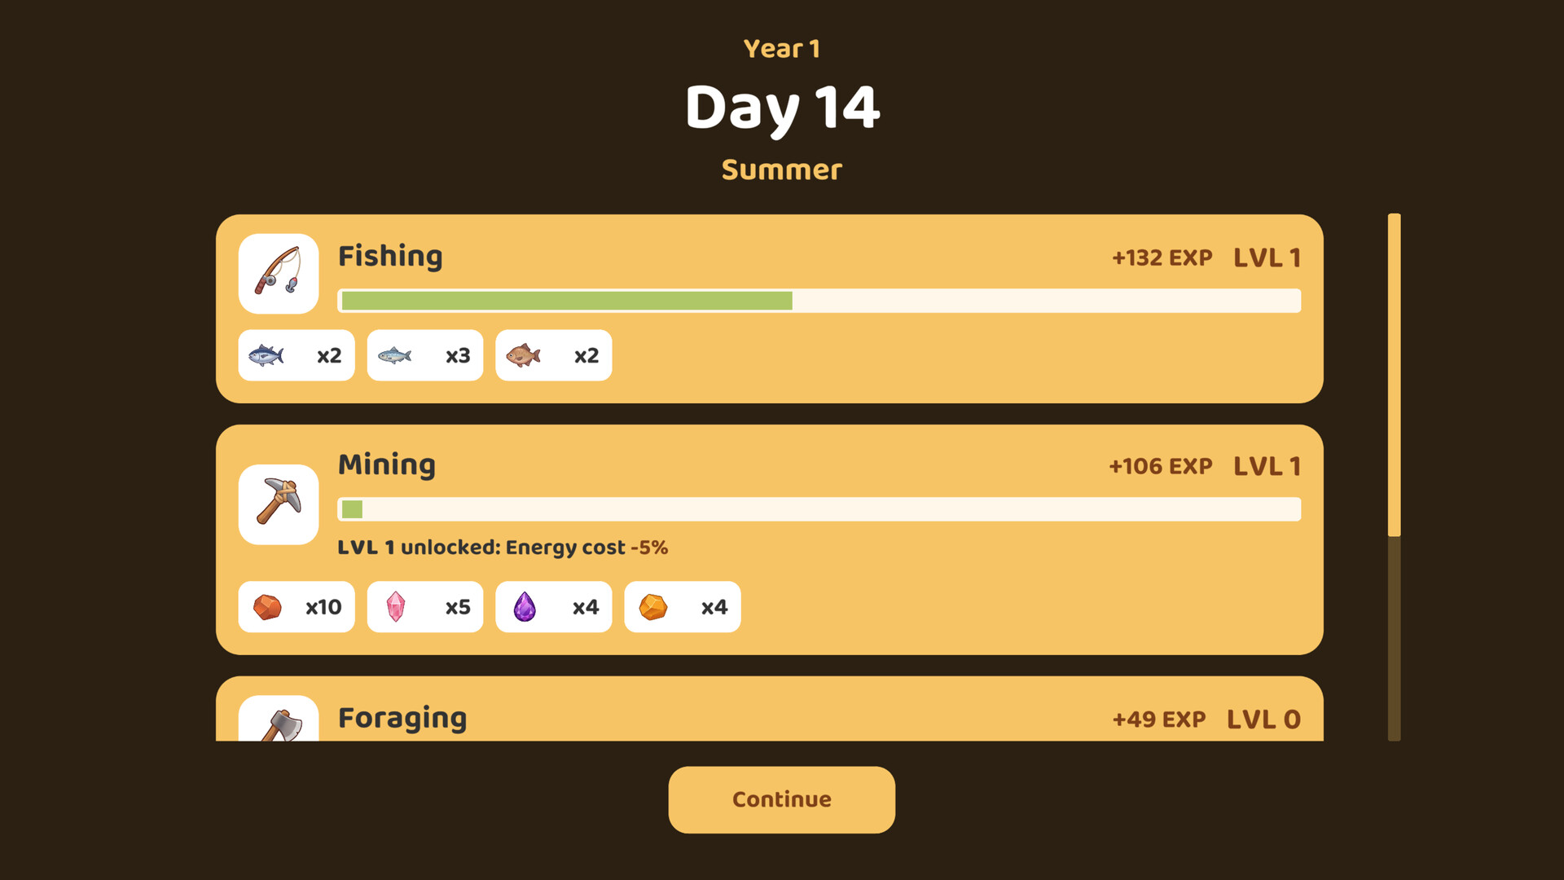Click the Fishing experience progress bar
Viewport: 1564px width, 880px height.
[819, 301]
